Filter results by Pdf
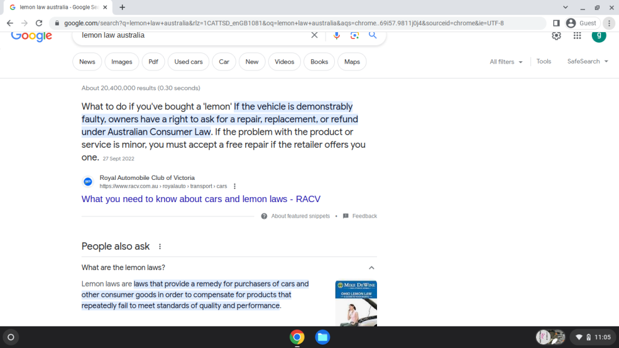Image resolution: width=619 pixels, height=348 pixels. (153, 62)
